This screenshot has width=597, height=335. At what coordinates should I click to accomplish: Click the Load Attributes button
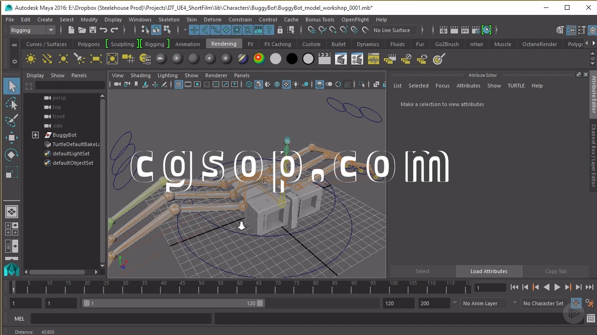click(489, 271)
